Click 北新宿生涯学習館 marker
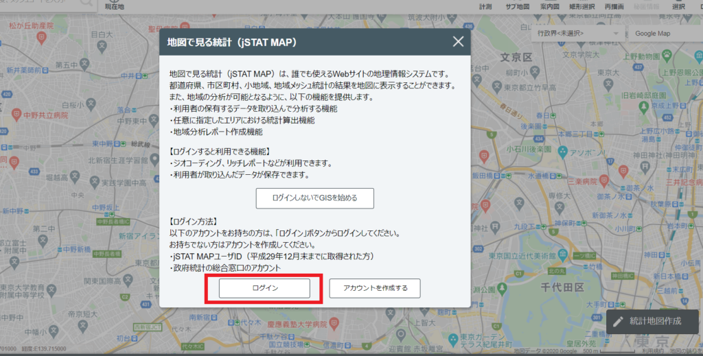The image size is (703, 356). pyautogui.click(x=154, y=160)
